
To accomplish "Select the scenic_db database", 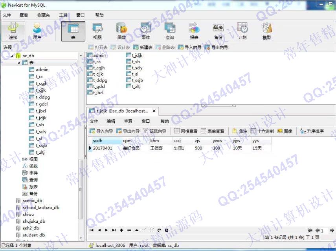I will click(x=32, y=200).
